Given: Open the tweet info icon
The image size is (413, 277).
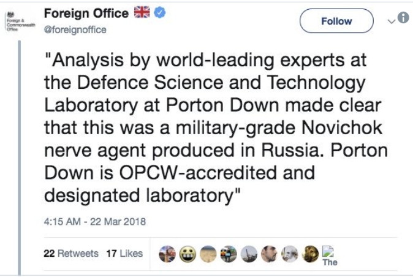Looking at the screenshot, I should pos(403,18).
